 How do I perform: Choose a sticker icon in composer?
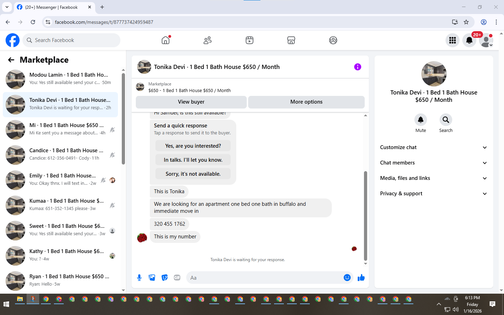coord(164,278)
